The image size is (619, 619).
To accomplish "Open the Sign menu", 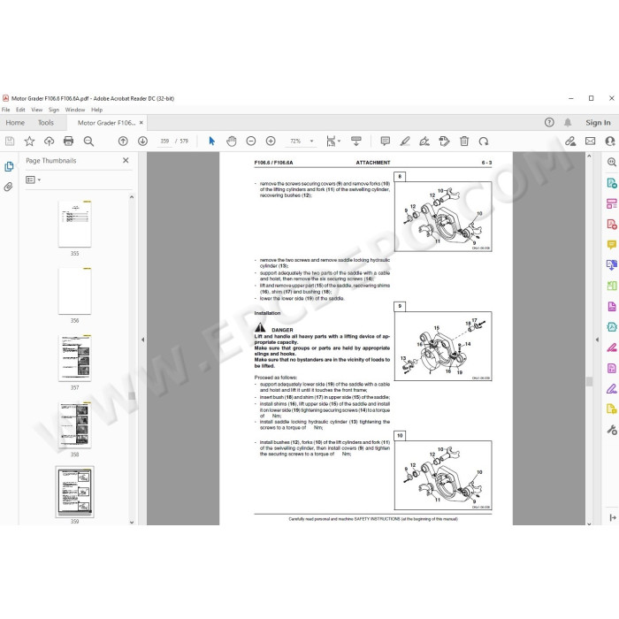I will (x=54, y=110).
